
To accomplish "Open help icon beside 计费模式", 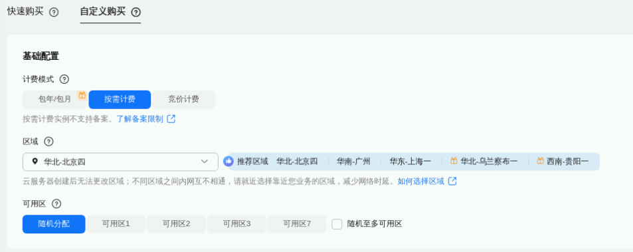I will pos(64,79).
